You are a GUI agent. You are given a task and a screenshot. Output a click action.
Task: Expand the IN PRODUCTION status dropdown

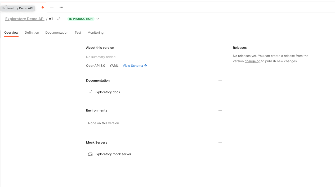click(x=97, y=19)
